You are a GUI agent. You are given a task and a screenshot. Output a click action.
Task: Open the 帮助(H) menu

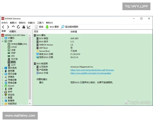point(49,23)
